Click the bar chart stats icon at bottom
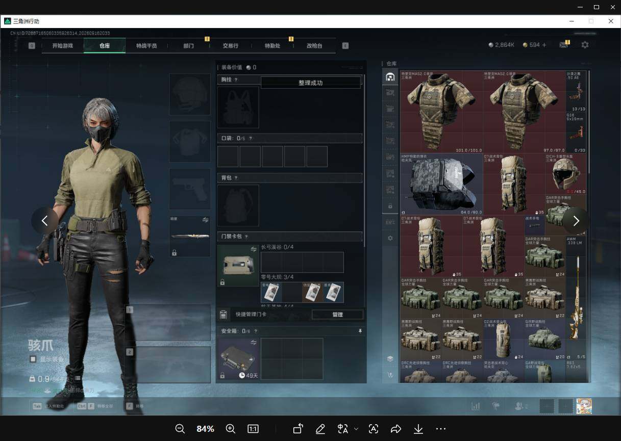This screenshot has width=621, height=441. (476, 406)
